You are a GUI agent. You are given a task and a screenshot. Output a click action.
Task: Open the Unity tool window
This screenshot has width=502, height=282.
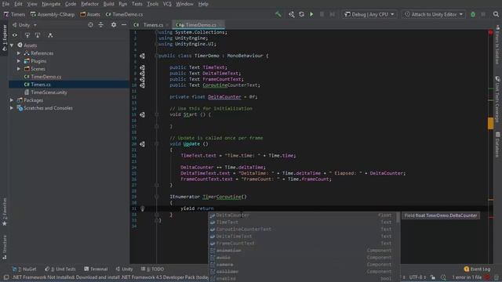124,269
